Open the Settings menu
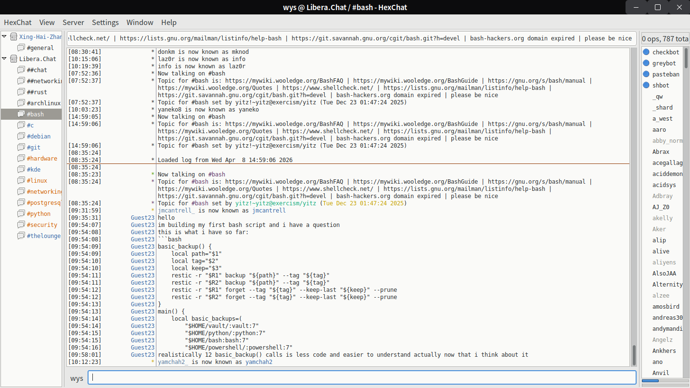 coord(105,22)
